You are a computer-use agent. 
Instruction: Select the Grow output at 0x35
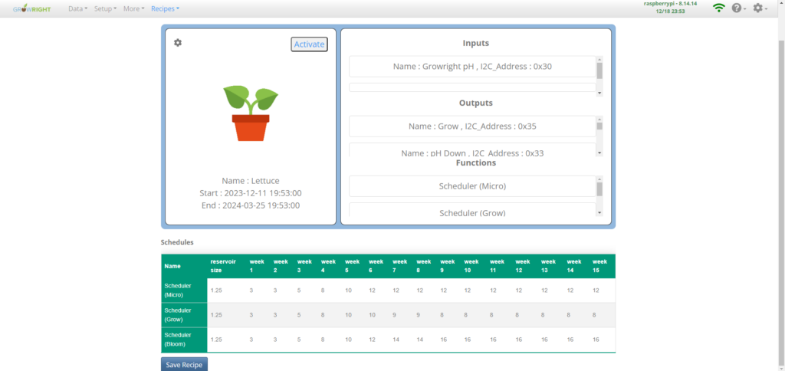pyautogui.click(x=472, y=126)
